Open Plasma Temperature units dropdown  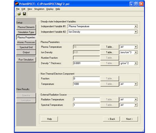tap(136, 47)
